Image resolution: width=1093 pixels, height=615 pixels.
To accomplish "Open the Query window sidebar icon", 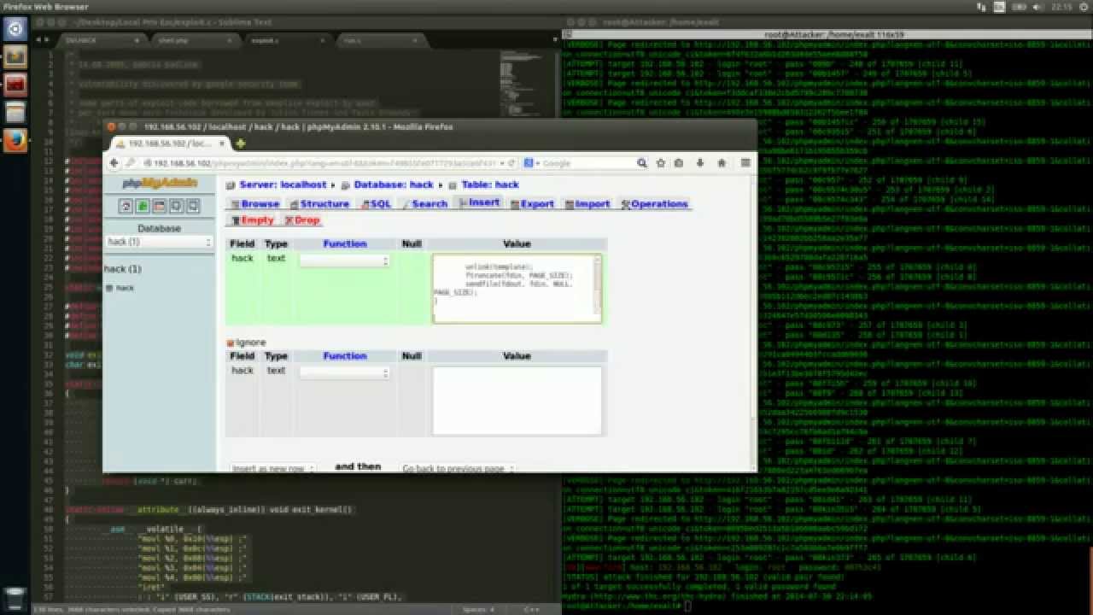I will [x=160, y=206].
